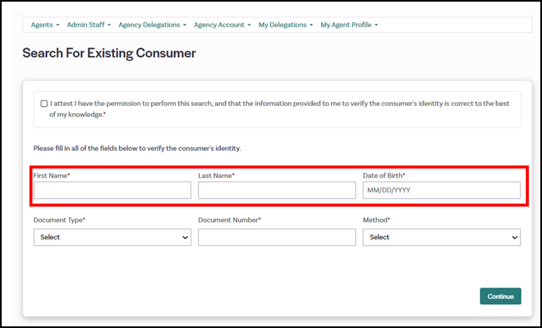Select the Date of Birth field
The height and width of the screenshot is (328, 542).
tap(441, 190)
